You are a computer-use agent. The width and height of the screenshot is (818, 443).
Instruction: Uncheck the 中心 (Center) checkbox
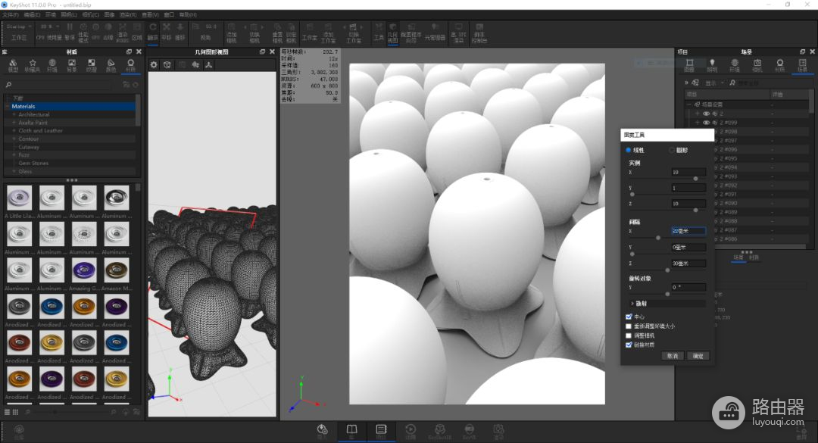coord(629,317)
